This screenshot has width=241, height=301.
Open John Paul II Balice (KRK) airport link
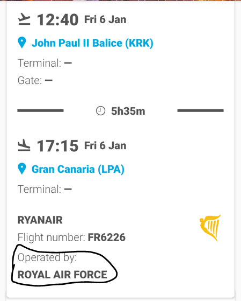click(x=92, y=43)
